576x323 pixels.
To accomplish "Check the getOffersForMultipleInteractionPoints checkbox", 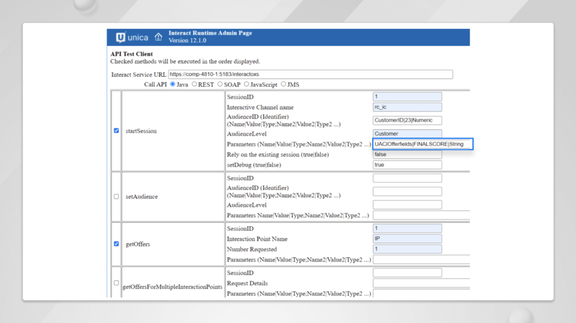I will pyautogui.click(x=116, y=283).
